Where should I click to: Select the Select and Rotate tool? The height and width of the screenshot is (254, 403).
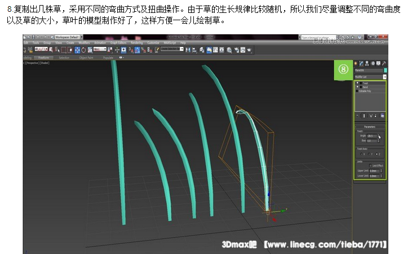coord(83,50)
